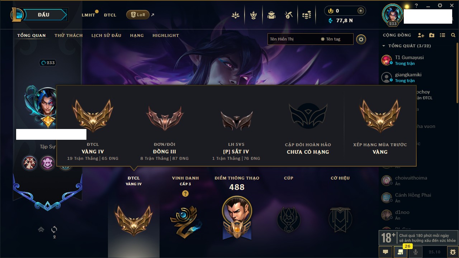This screenshot has height=258, width=459.
Task: Click the bug report icon
Action: pyautogui.click(x=453, y=252)
